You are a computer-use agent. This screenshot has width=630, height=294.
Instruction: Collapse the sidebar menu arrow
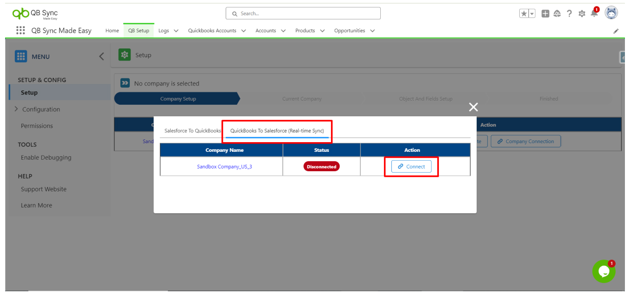pyautogui.click(x=102, y=56)
